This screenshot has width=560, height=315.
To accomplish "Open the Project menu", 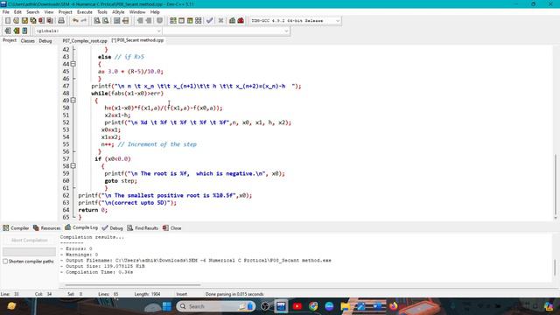I will click(x=65, y=12).
